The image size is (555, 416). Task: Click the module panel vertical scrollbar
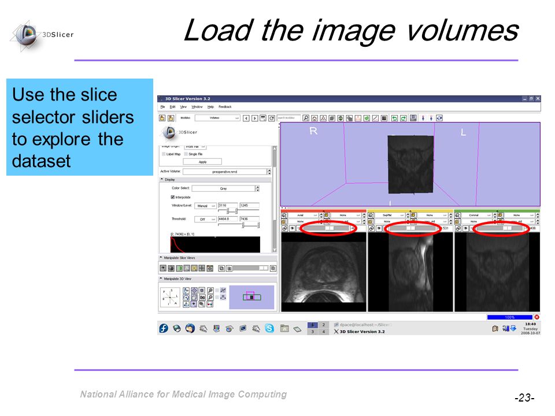tap(274, 199)
